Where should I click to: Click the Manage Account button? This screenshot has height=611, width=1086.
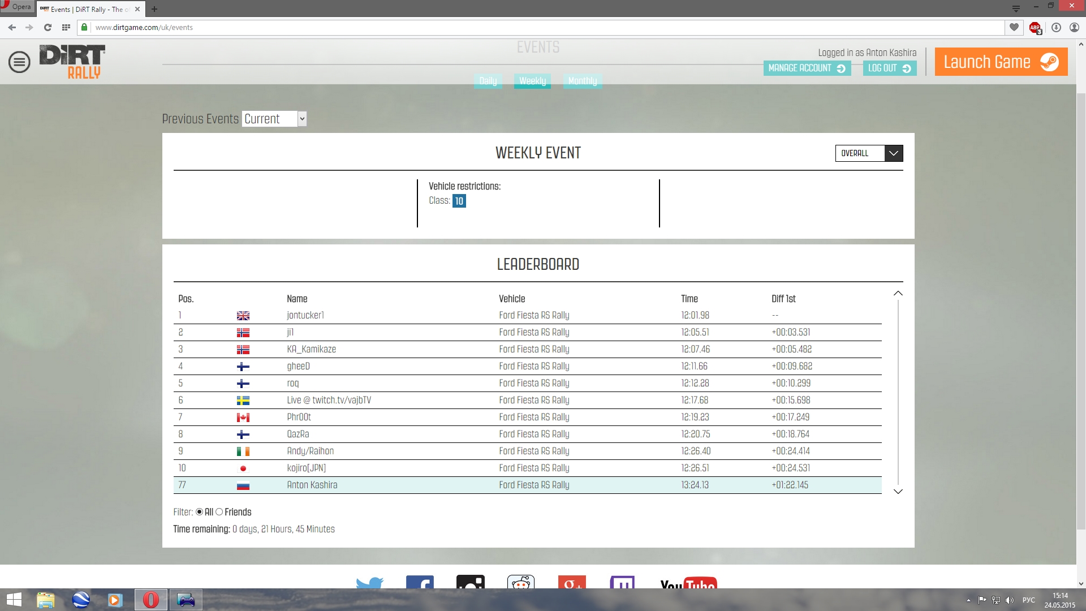point(807,68)
